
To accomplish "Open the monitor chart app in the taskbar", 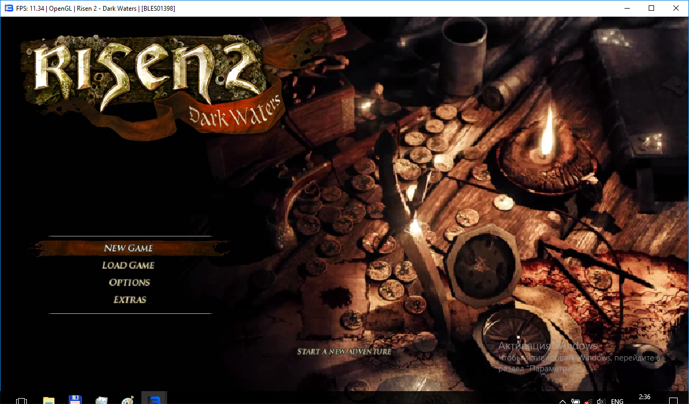I will [102, 400].
